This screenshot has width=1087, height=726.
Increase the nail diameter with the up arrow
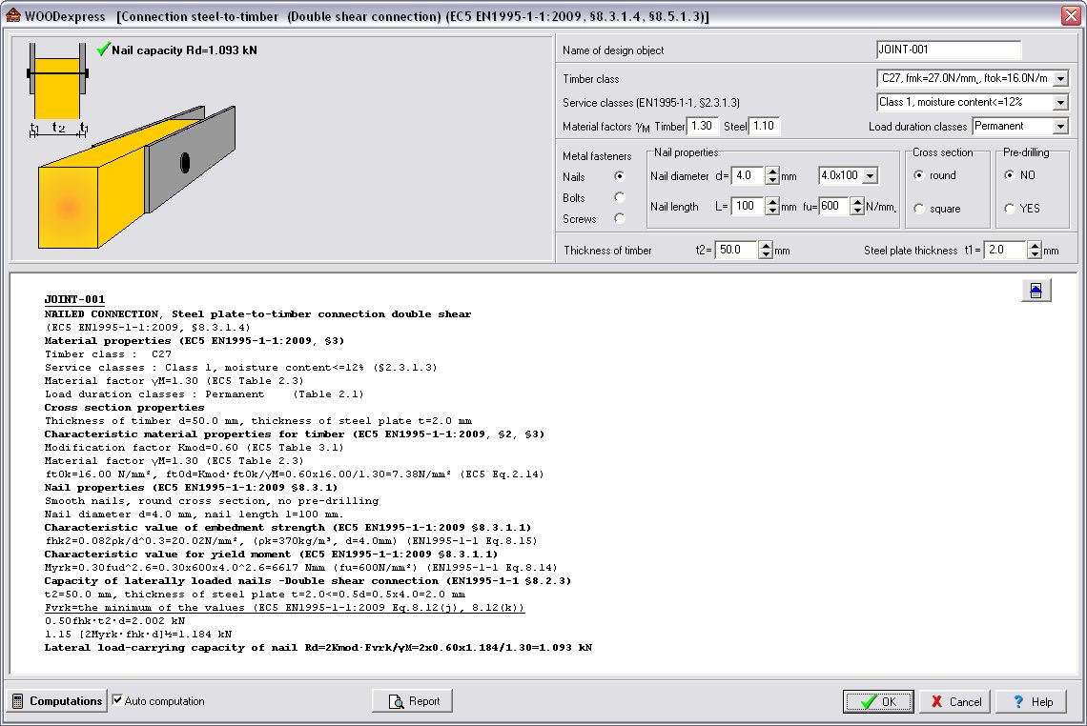[x=772, y=171]
